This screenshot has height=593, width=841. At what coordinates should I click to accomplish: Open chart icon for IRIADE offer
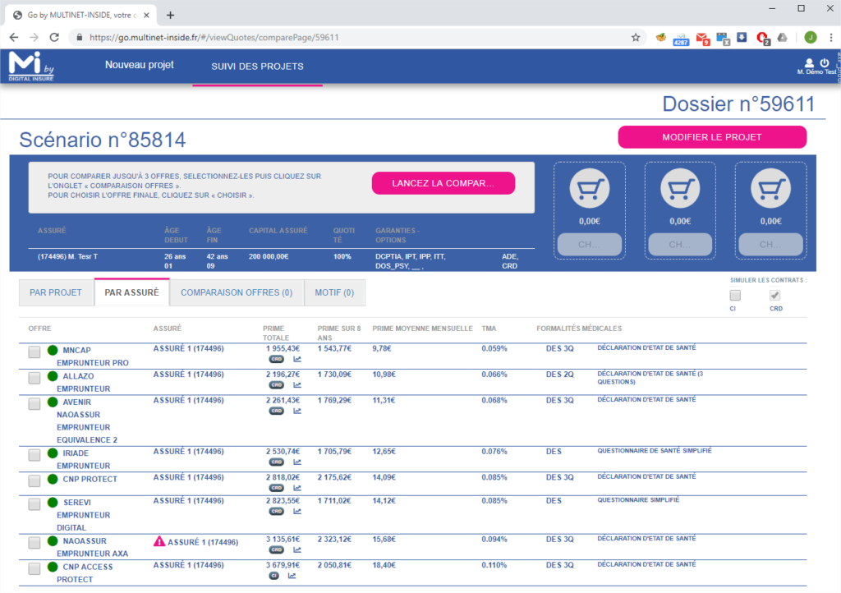297,462
